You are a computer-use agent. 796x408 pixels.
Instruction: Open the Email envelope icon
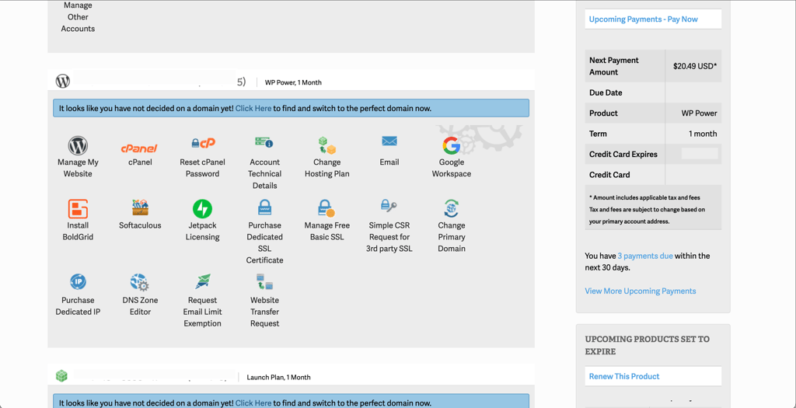[x=389, y=141]
